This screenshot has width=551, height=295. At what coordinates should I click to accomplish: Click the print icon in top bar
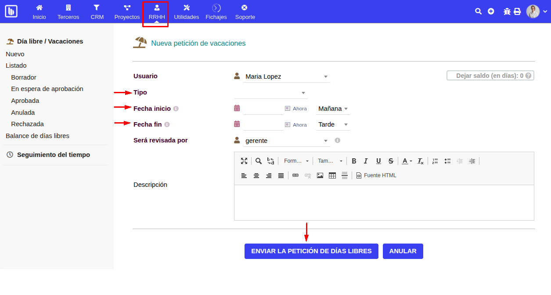click(x=517, y=11)
